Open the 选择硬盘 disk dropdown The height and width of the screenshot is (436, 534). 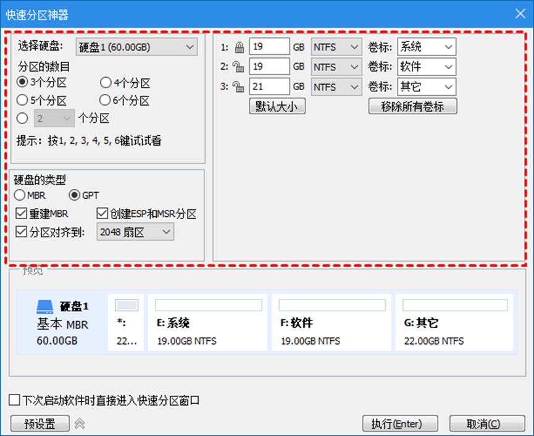136,47
